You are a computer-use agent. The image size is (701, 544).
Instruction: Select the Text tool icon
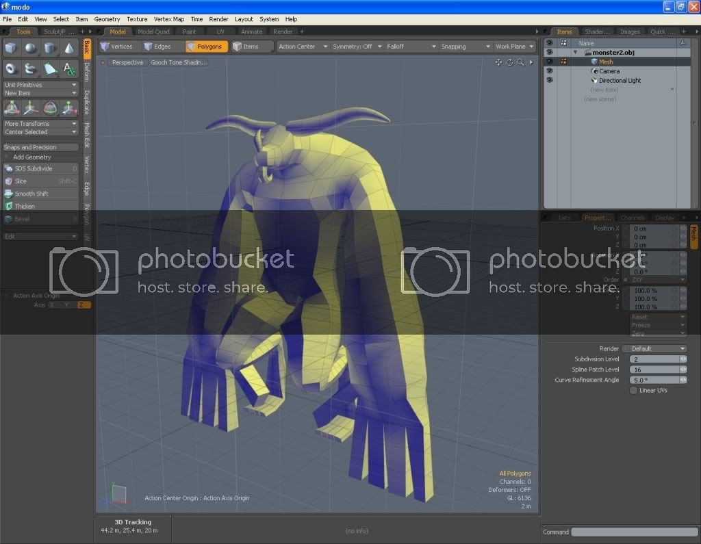pos(69,68)
